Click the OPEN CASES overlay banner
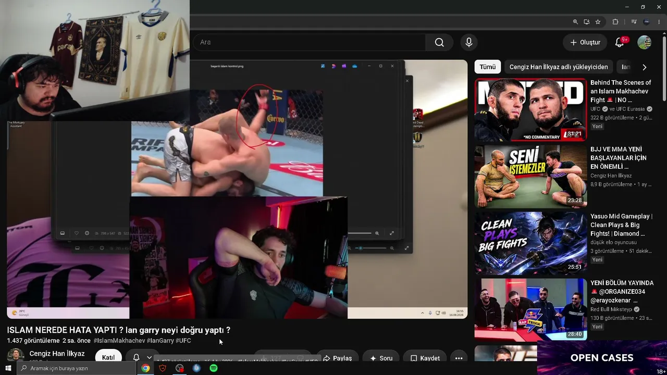Image resolution: width=667 pixels, height=375 pixels. [x=602, y=358]
